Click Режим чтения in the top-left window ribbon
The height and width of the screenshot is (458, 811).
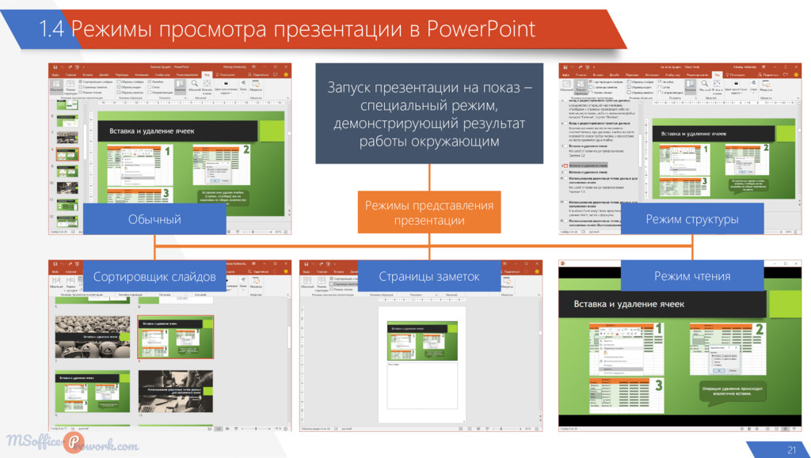click(x=90, y=92)
